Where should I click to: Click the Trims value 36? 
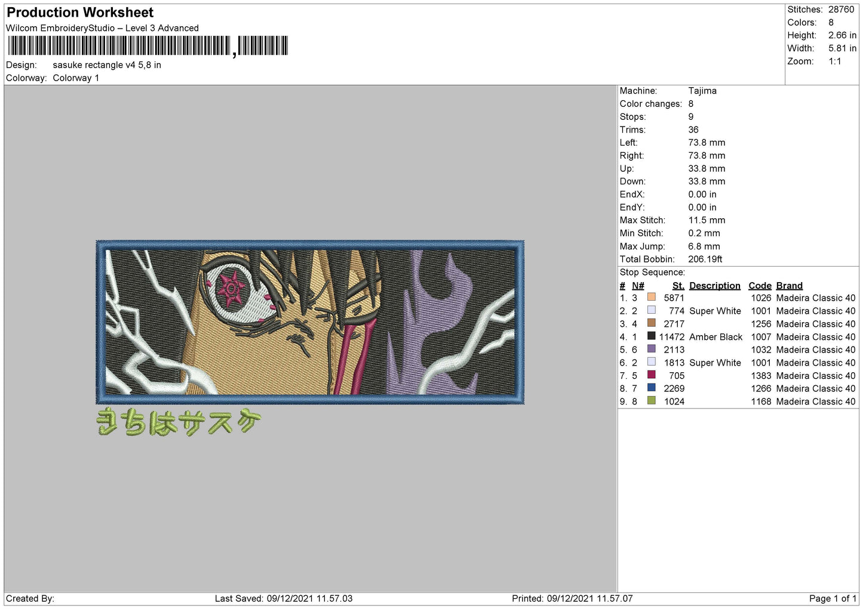click(x=693, y=130)
